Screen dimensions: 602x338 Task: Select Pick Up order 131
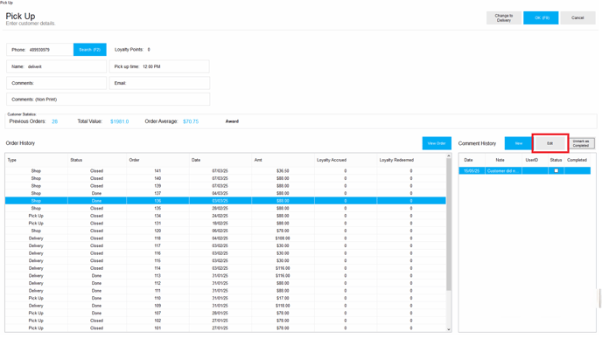tap(226, 224)
